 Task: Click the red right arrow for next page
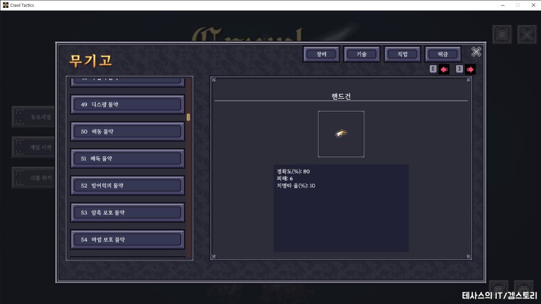click(470, 69)
